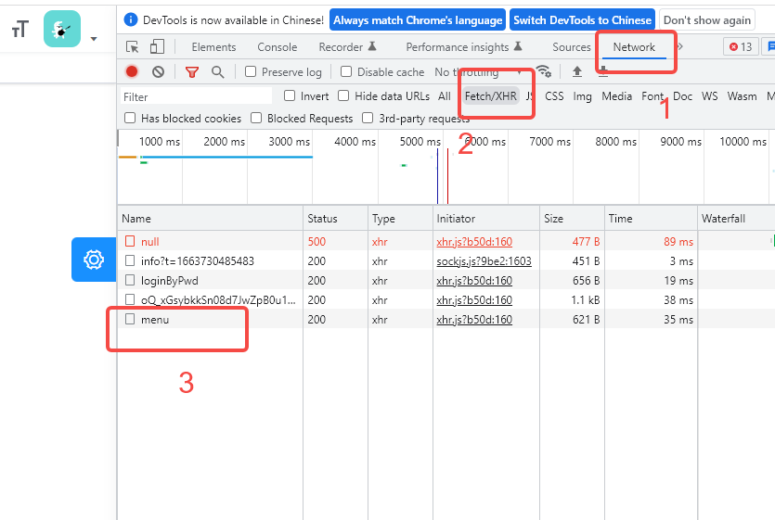
Task: Filter requests by Media
Action: 617,95
